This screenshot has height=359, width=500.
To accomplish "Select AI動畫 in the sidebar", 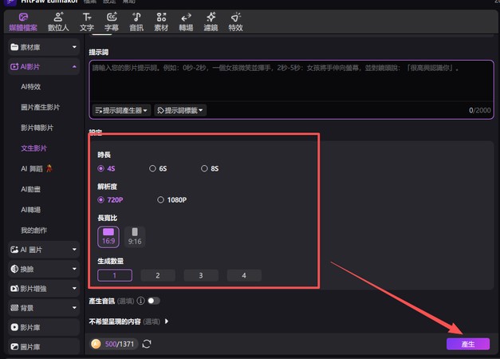I will (30, 189).
